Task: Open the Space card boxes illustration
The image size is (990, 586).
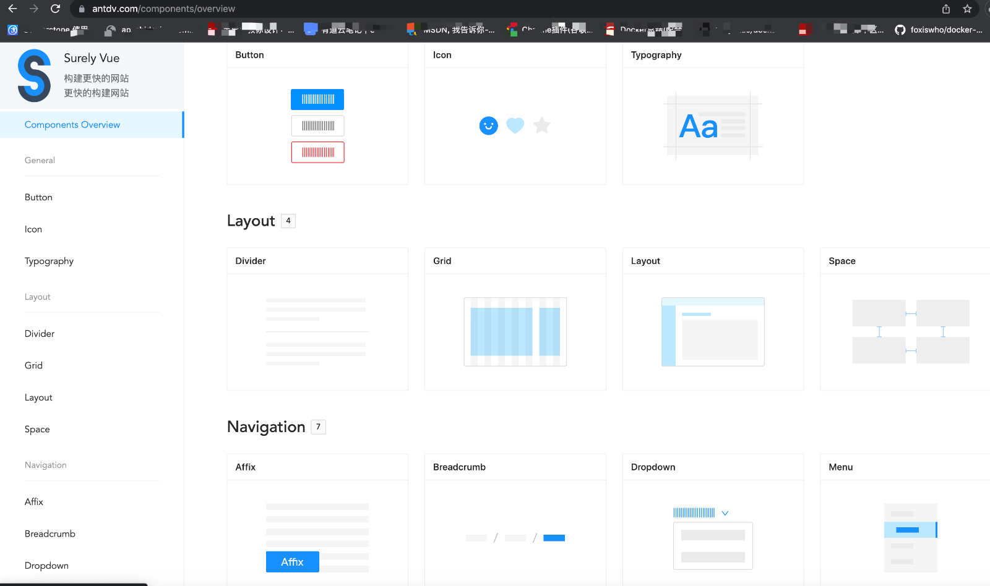Action: pyautogui.click(x=911, y=332)
